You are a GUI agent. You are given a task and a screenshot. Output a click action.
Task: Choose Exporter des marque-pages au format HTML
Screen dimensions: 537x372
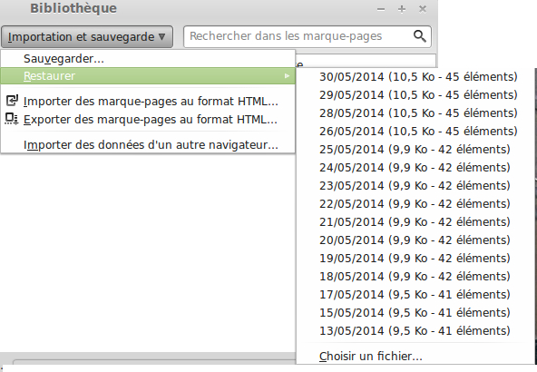(x=148, y=119)
